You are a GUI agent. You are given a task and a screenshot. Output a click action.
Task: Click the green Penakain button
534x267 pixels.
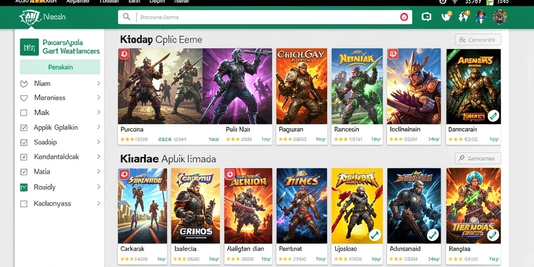[x=60, y=67]
